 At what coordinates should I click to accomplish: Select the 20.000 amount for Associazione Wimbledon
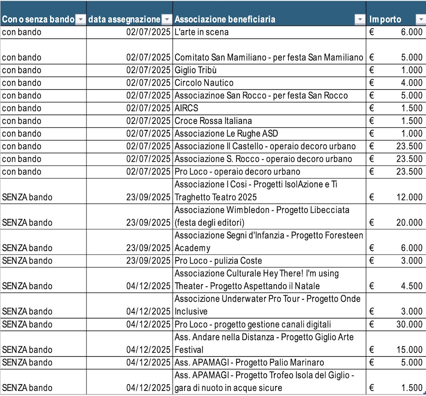click(396, 222)
